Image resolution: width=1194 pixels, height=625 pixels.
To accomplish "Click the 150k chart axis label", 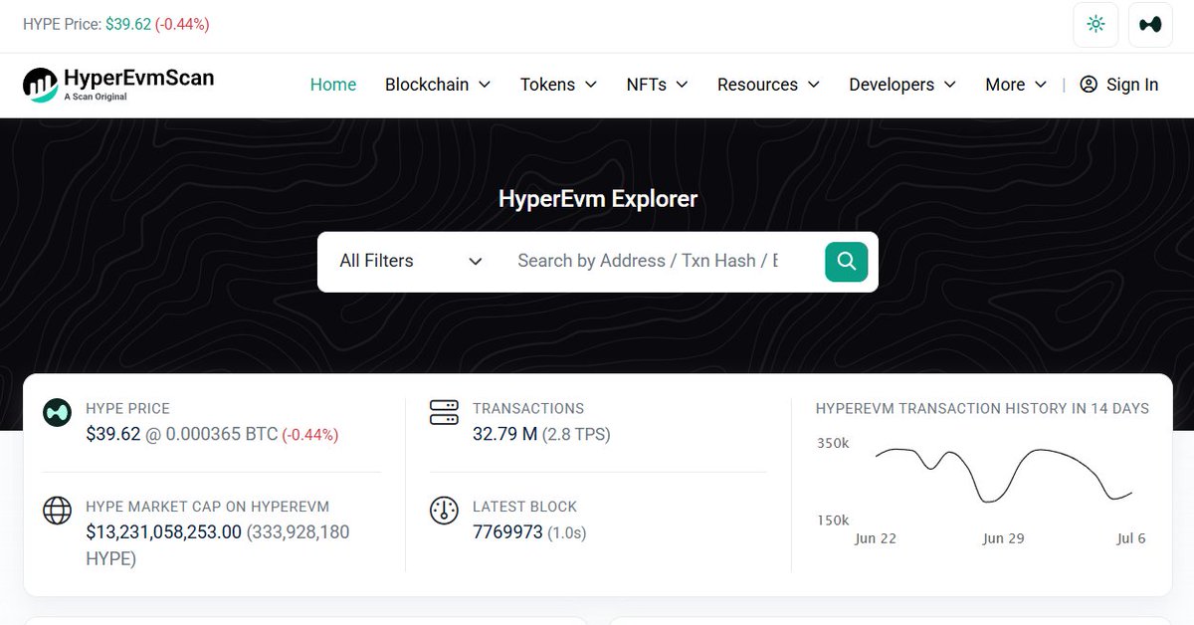I will (833, 521).
